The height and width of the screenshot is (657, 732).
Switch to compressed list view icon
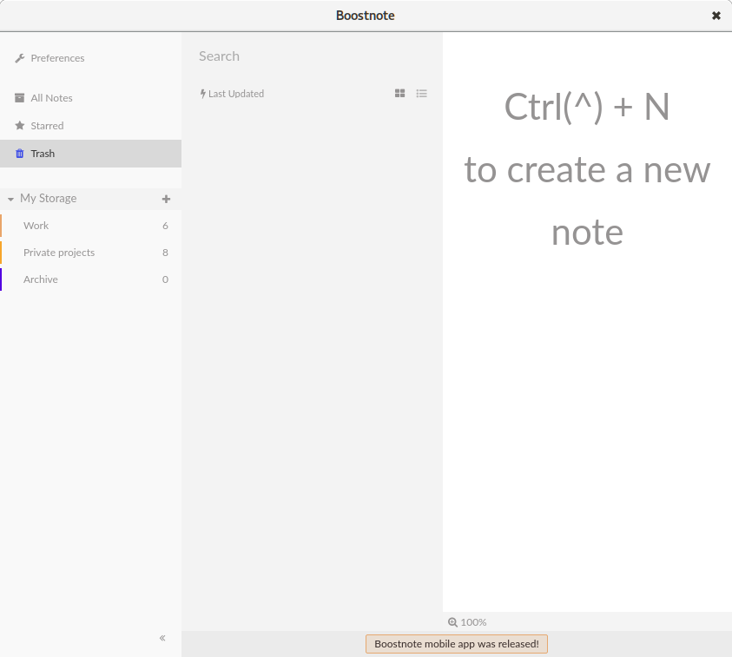421,94
